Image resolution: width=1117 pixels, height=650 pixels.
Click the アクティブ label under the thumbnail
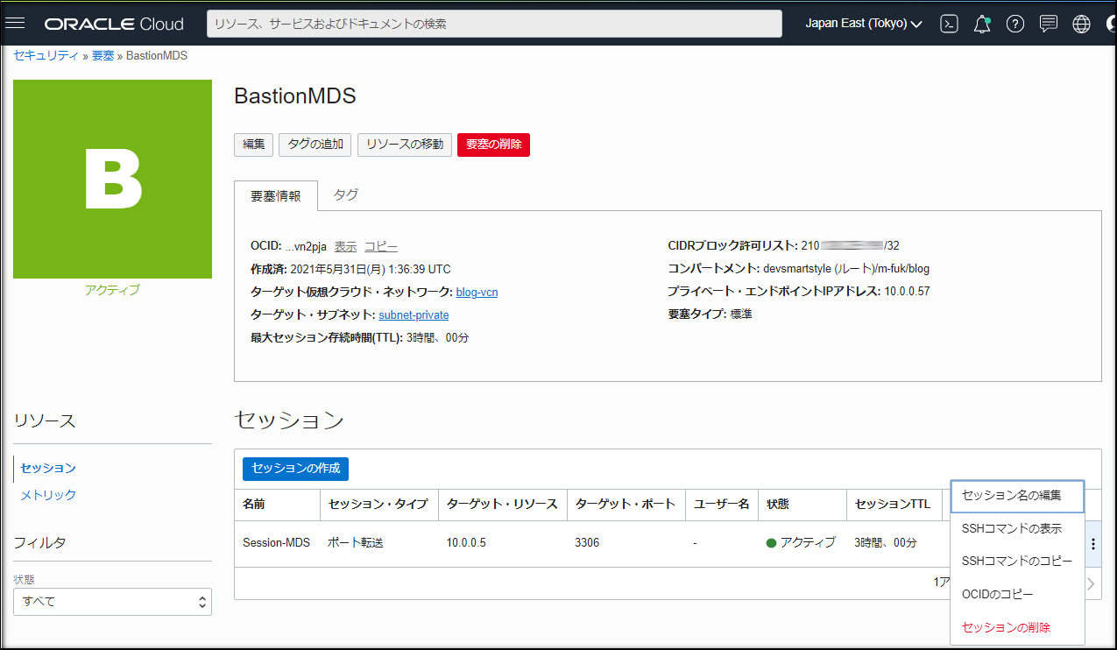pyautogui.click(x=112, y=290)
